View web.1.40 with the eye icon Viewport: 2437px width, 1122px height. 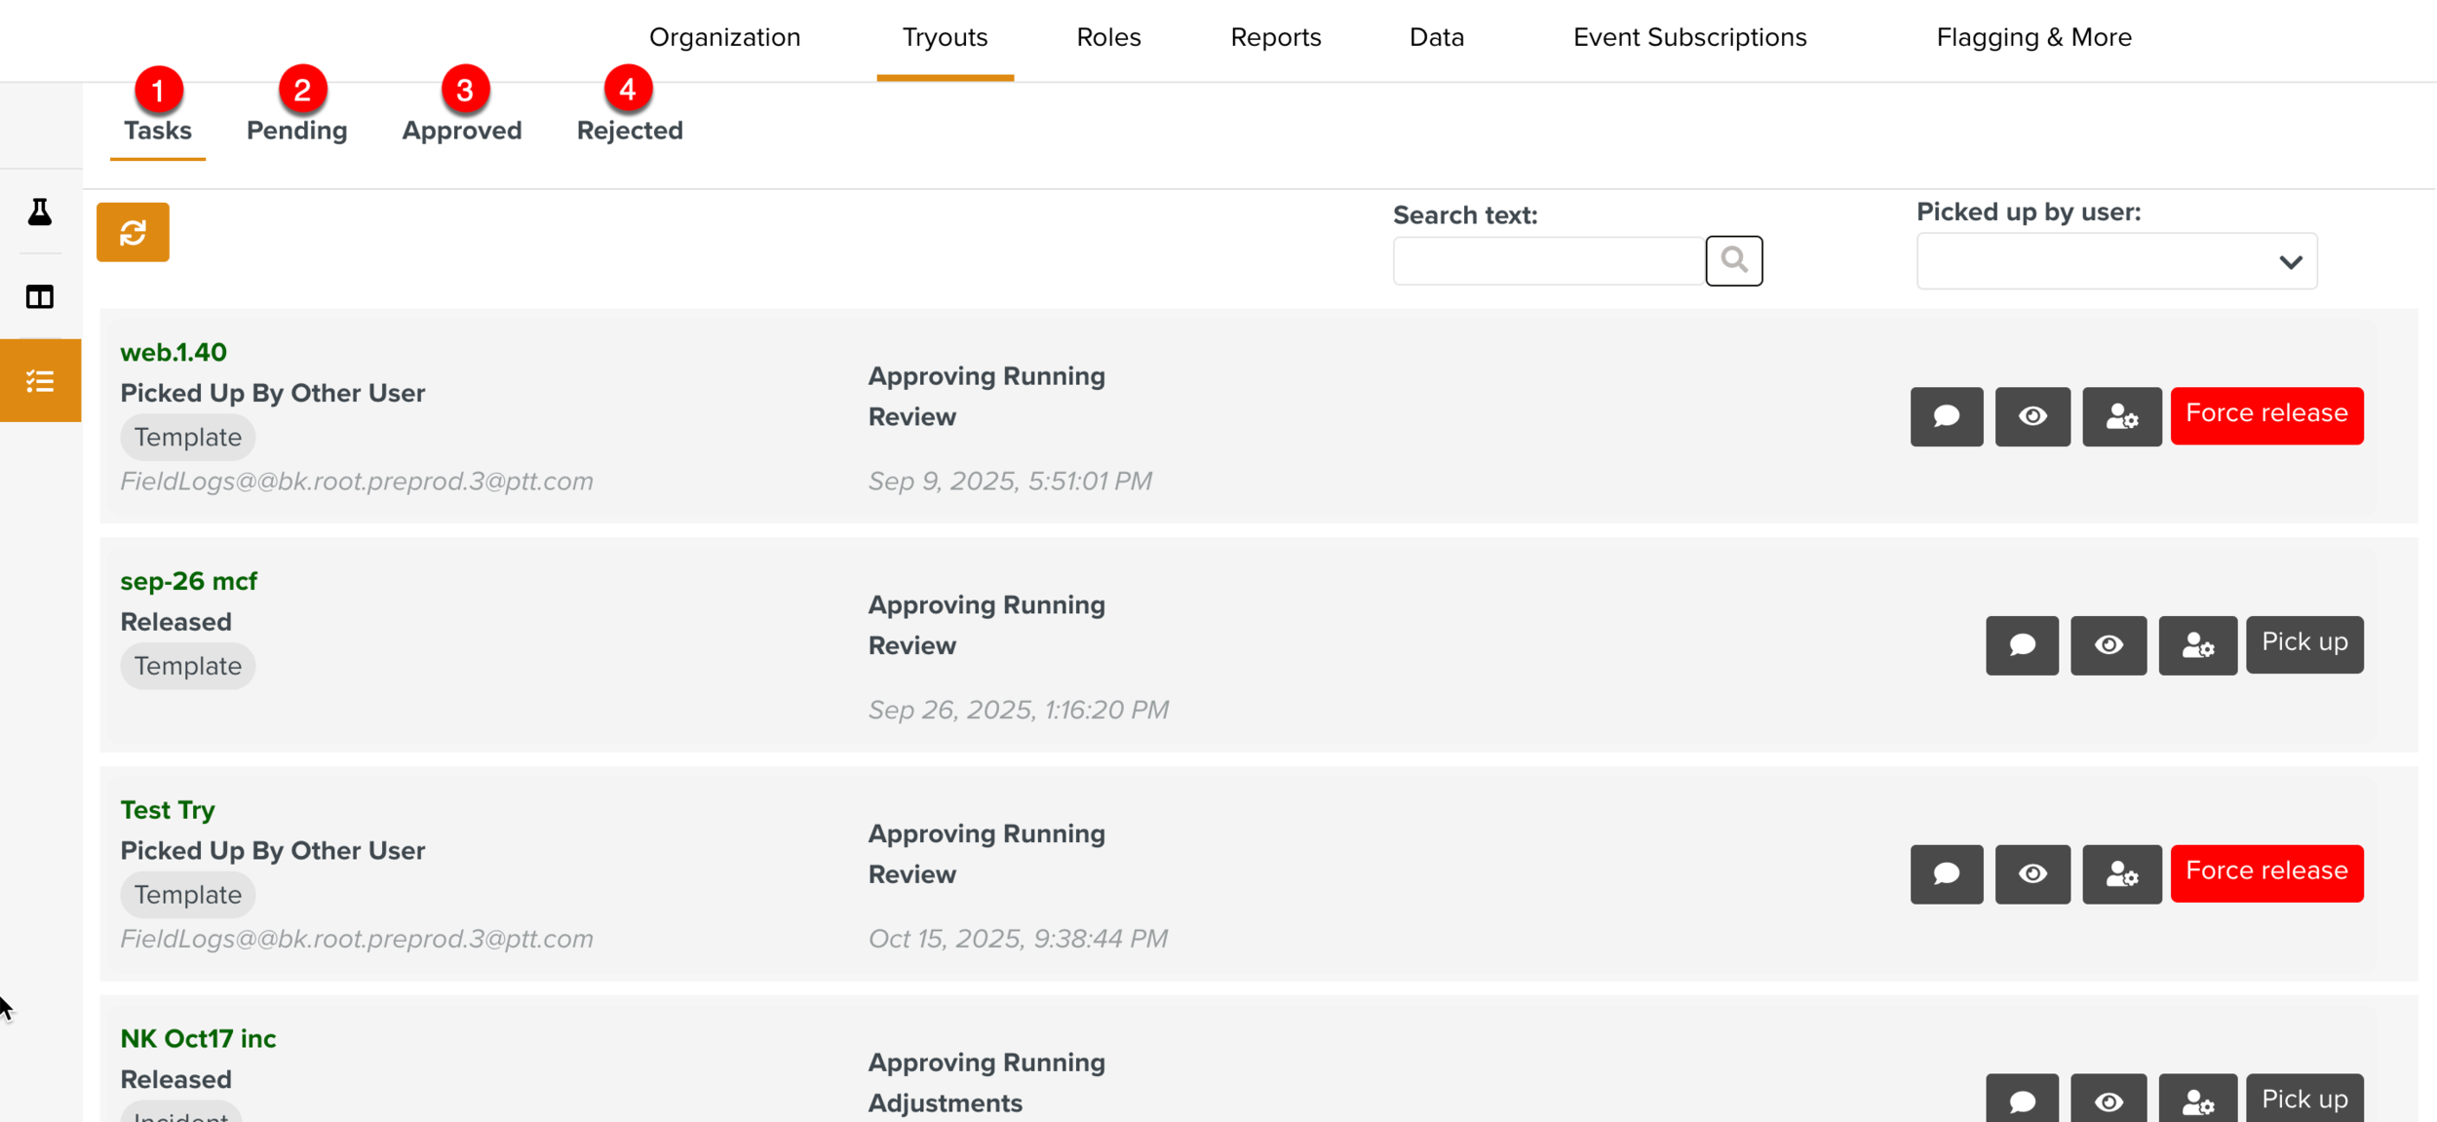pos(2031,416)
